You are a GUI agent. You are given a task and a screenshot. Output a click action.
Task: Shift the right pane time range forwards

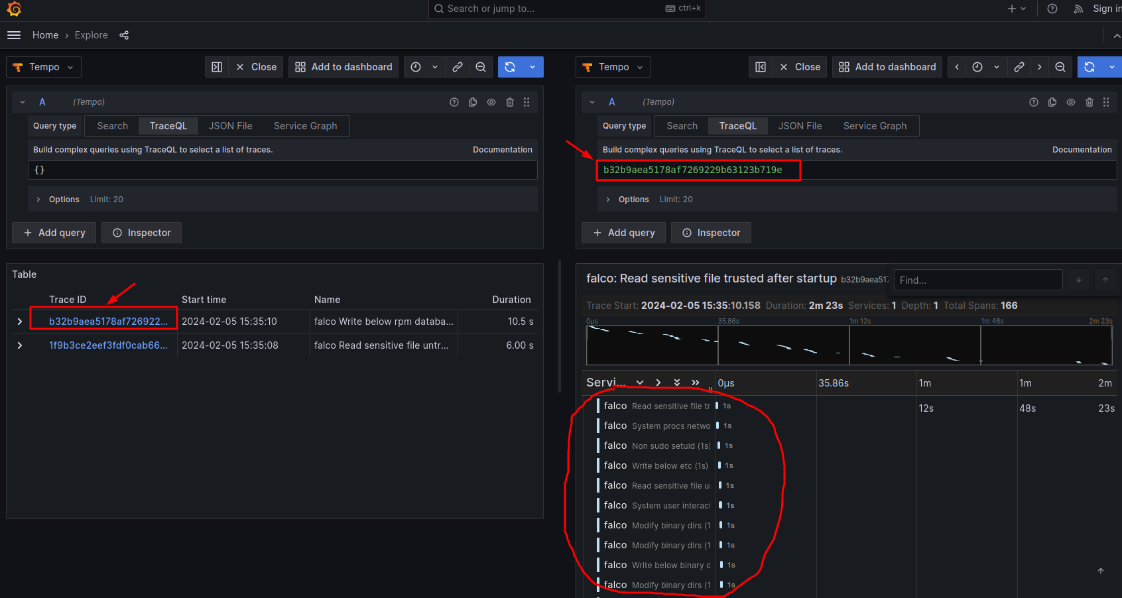coord(1040,67)
